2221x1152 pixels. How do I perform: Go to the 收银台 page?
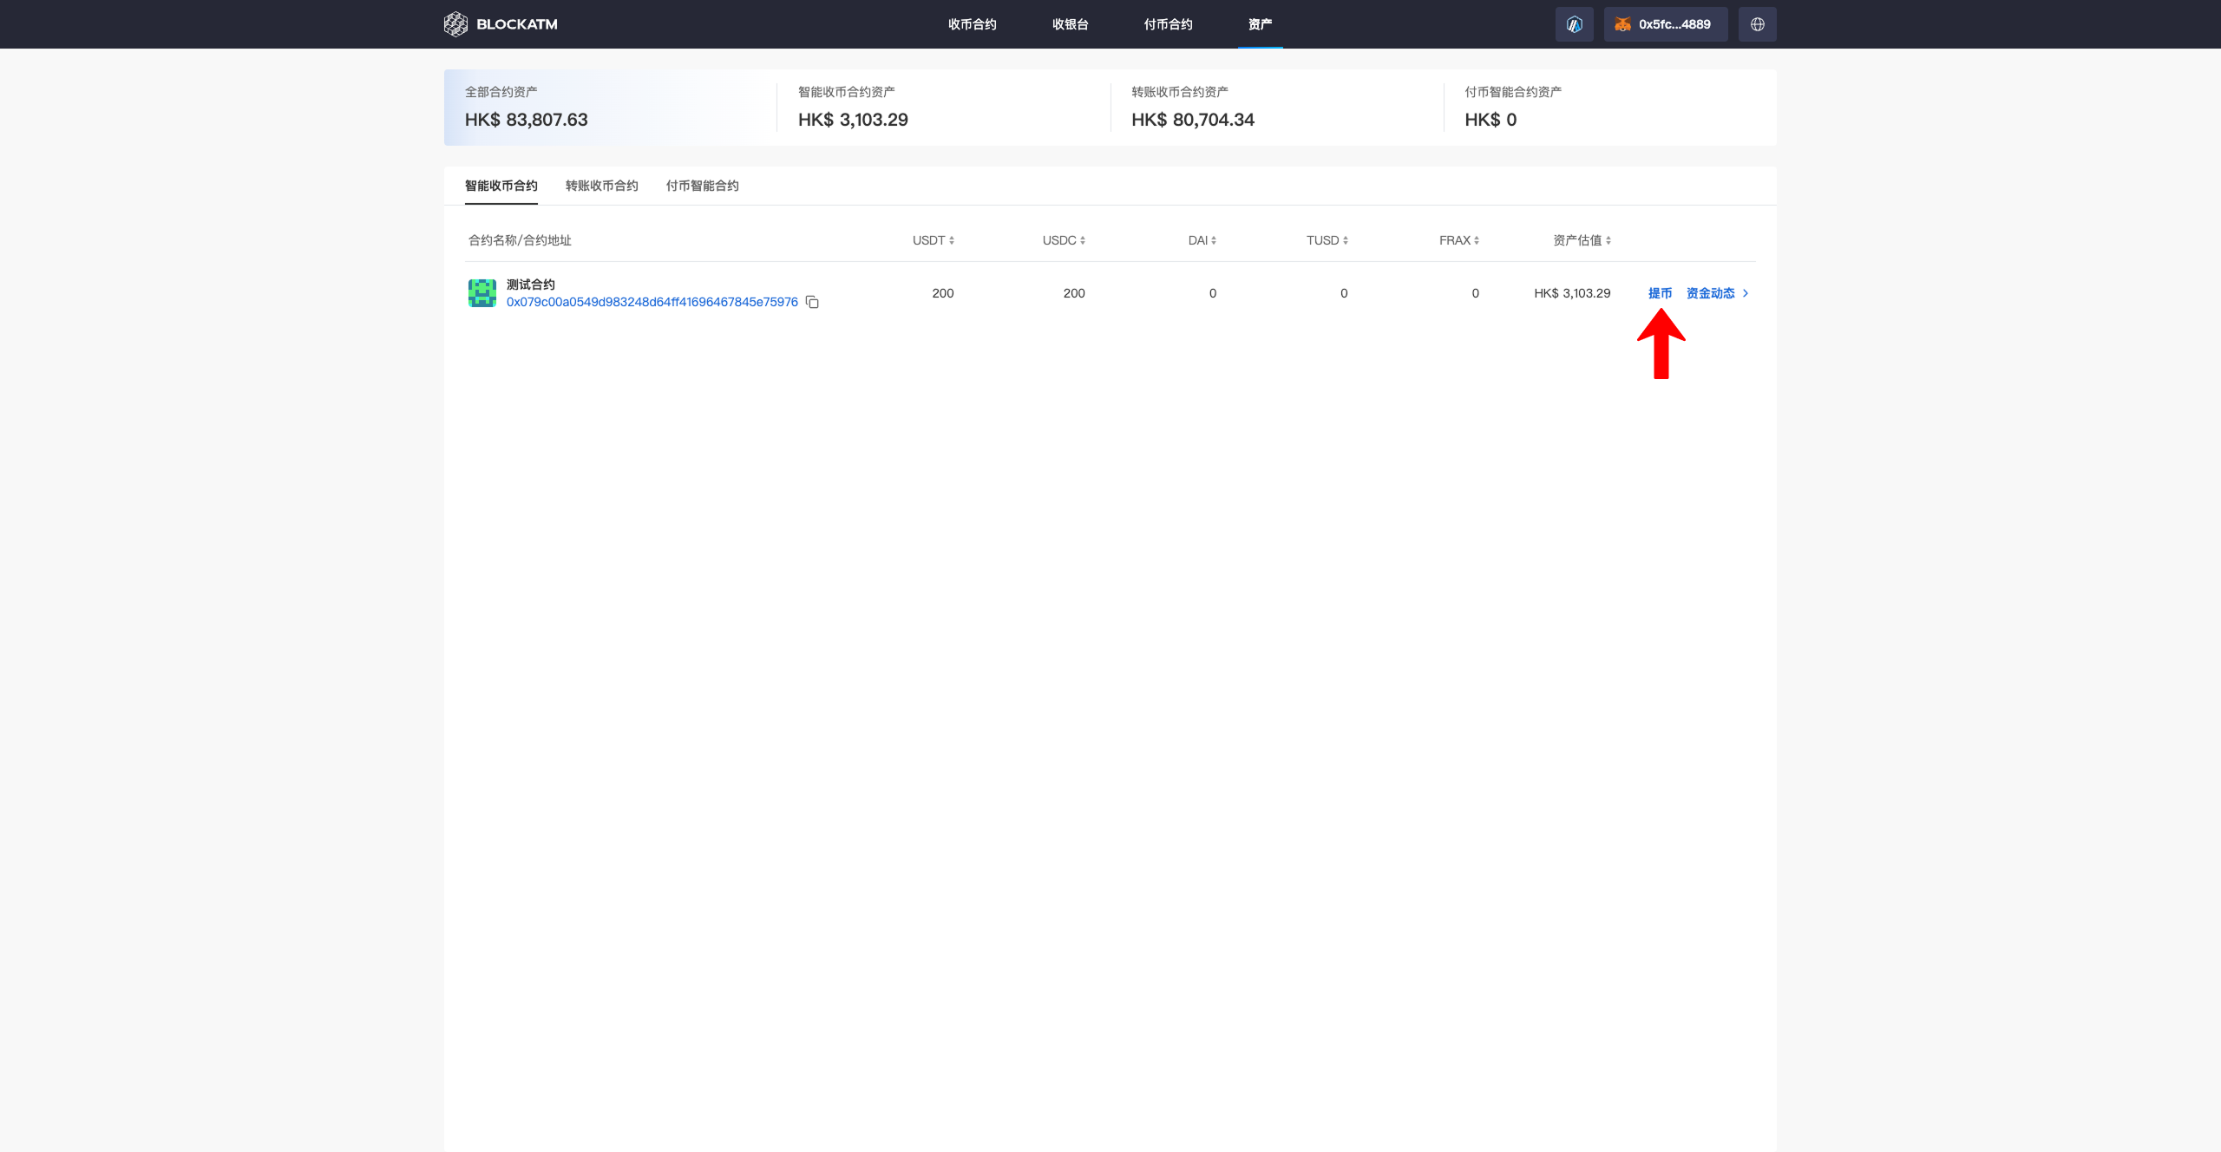(1070, 24)
